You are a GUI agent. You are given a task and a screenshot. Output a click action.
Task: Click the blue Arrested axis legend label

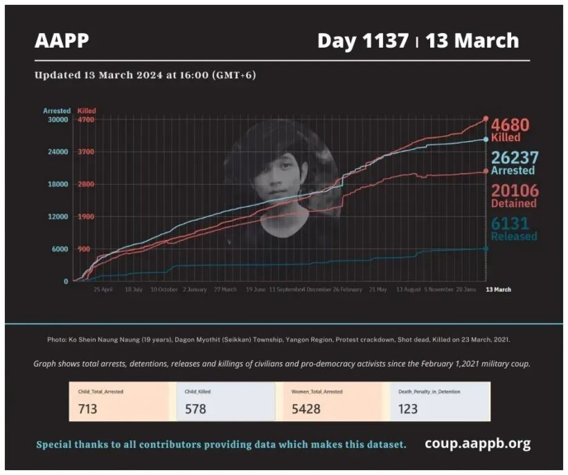(57, 111)
